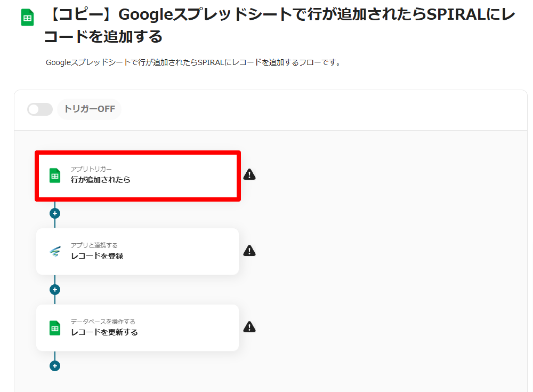Click Google Sheets icon in 行が追加されたら card

coord(55,175)
